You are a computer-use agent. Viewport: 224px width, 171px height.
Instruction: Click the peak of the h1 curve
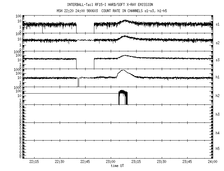[123, 71]
